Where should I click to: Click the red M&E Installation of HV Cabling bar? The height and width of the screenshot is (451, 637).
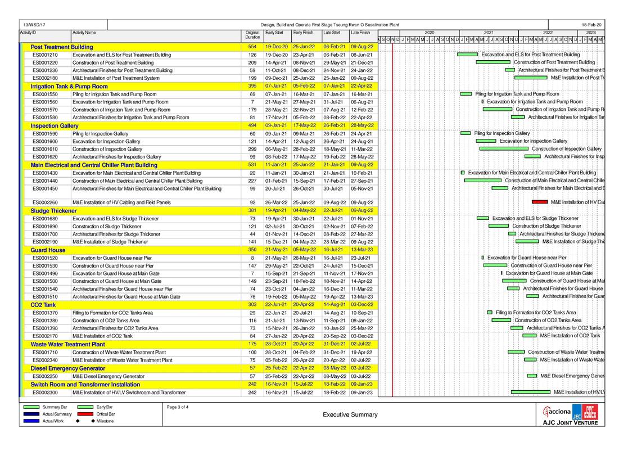click(539, 202)
